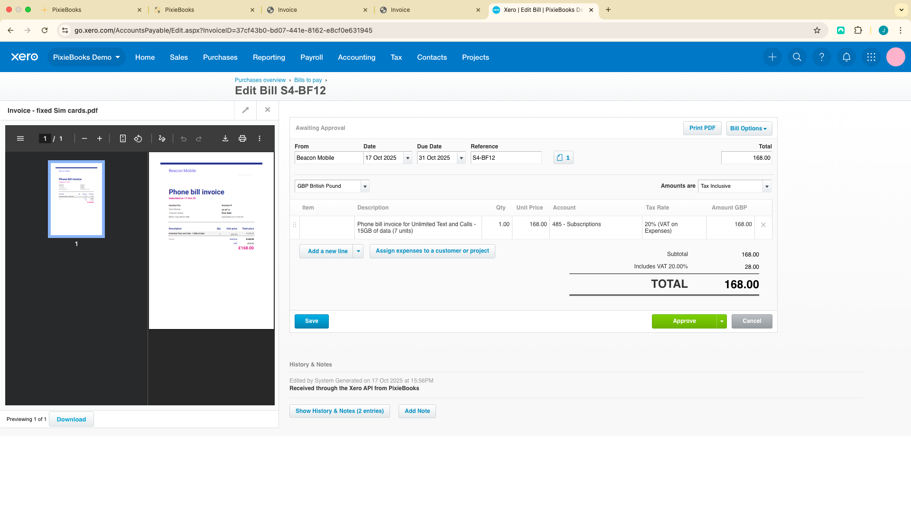This screenshot has height=512, width=911.
Task: Open Xero notifications bell
Action: (846, 57)
